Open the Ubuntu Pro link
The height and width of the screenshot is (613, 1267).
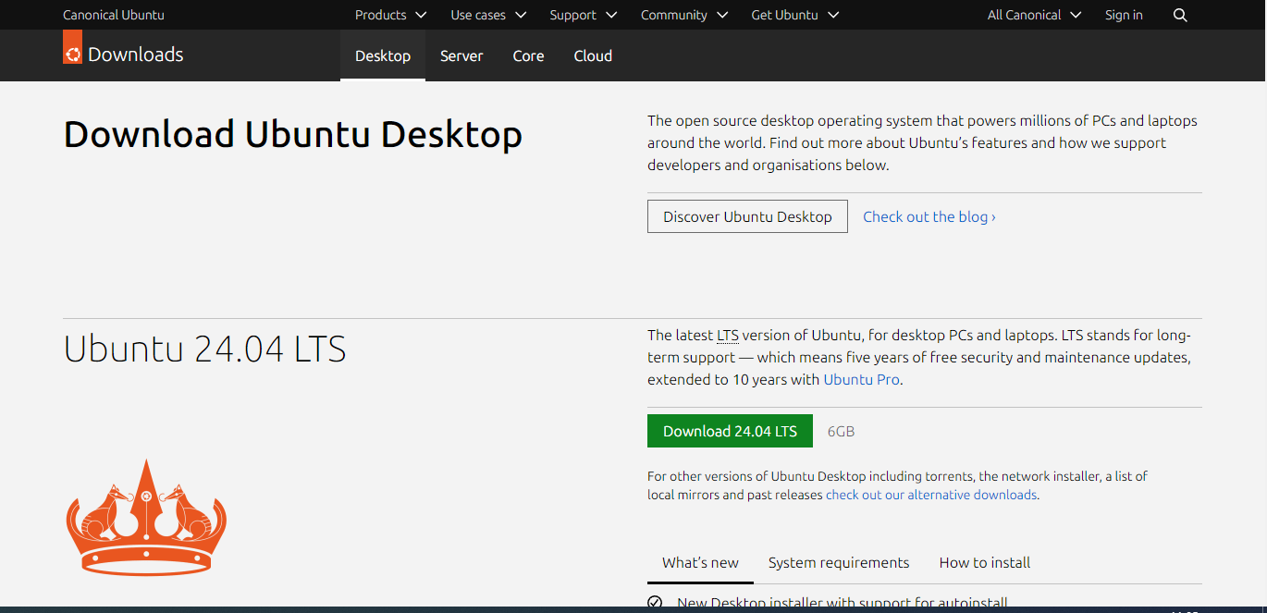[861, 379]
